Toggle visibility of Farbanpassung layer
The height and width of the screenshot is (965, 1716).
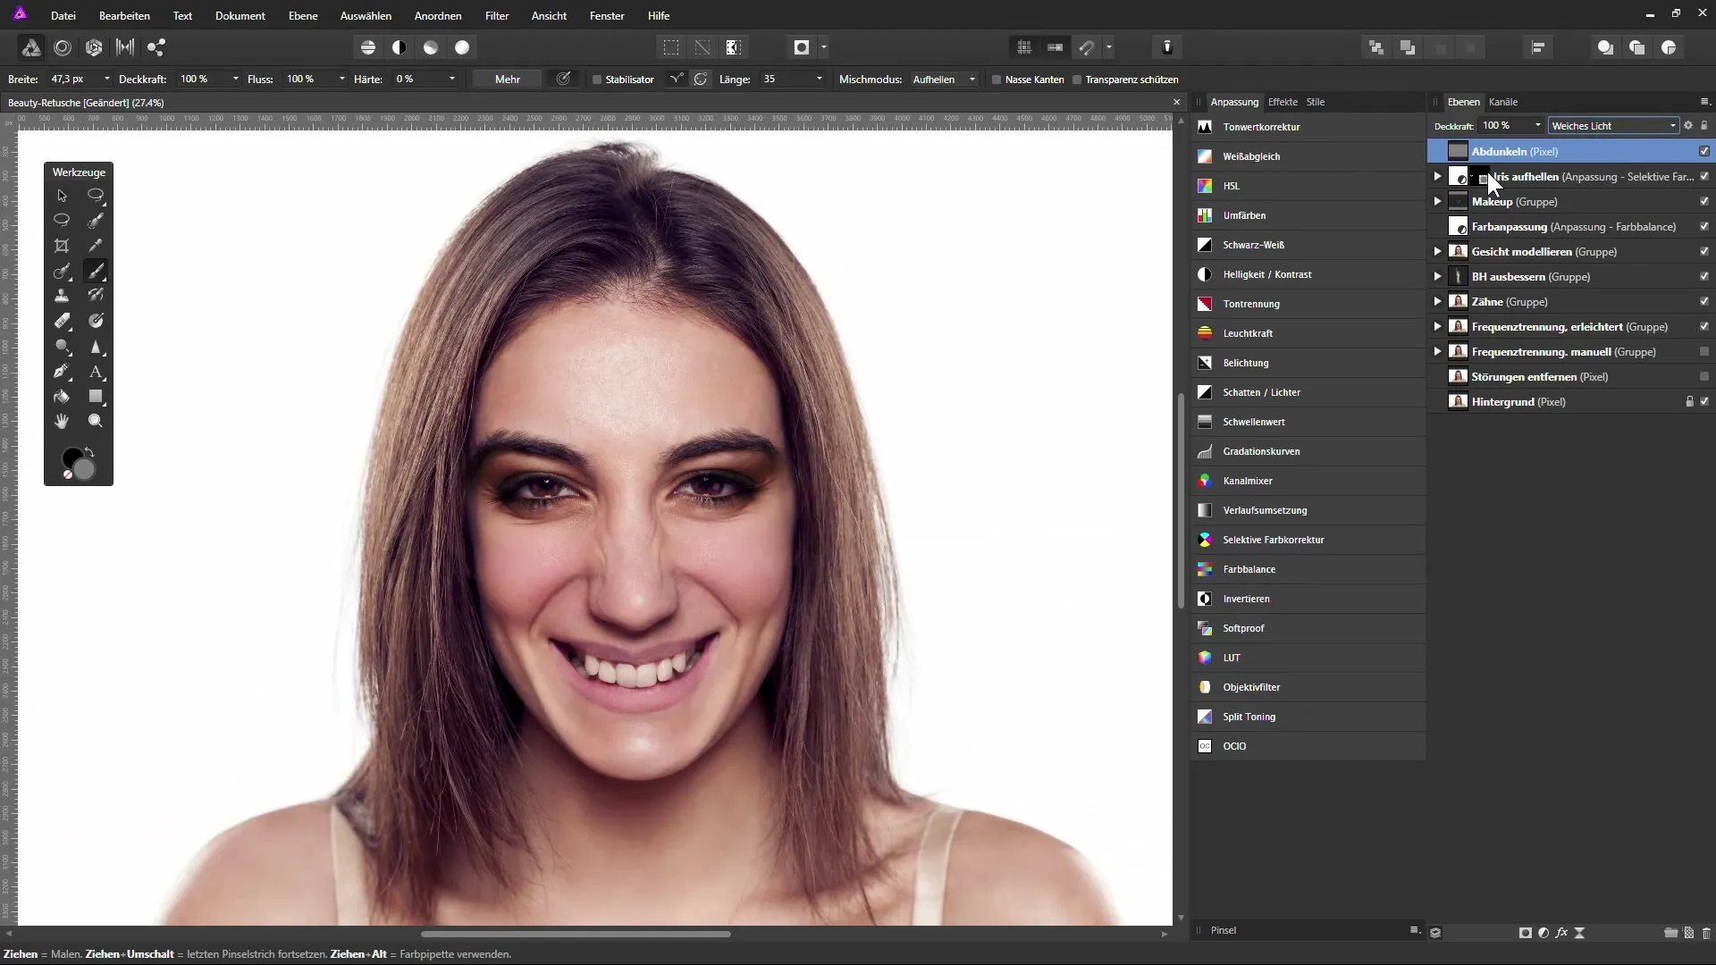(1704, 227)
